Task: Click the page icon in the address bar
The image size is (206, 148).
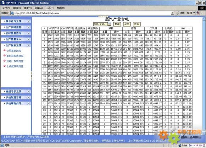Action: coord(12,13)
